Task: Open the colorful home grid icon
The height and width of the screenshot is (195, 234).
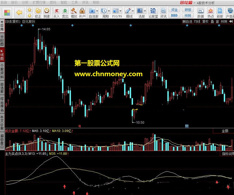Action: [7, 13]
